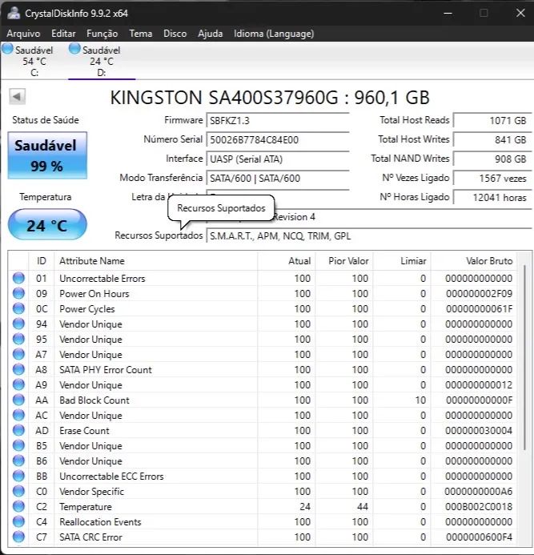534x555 pixels.
Task: Click the Pior Valor column header
Action: point(344,261)
